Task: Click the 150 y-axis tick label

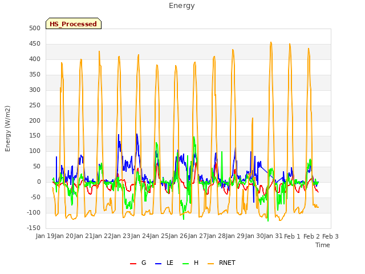Action: pos(35,136)
